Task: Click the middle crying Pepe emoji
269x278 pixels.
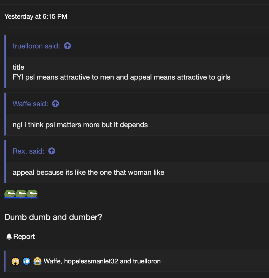Action: [x=21, y=194]
